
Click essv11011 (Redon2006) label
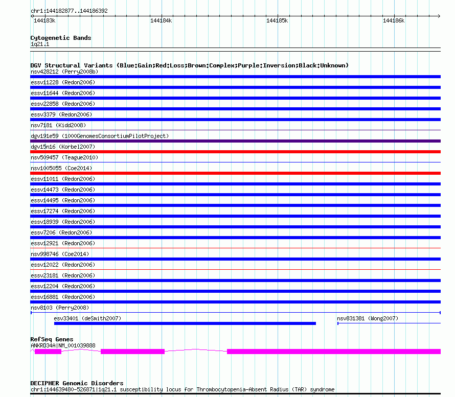tap(63, 179)
